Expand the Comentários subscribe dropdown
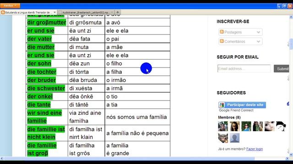293x164 pixels. (x=258, y=41)
